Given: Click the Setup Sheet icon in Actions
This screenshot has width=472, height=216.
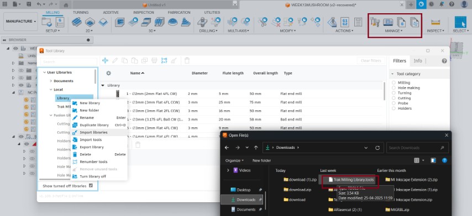Looking at the screenshot, I should click(358, 21).
